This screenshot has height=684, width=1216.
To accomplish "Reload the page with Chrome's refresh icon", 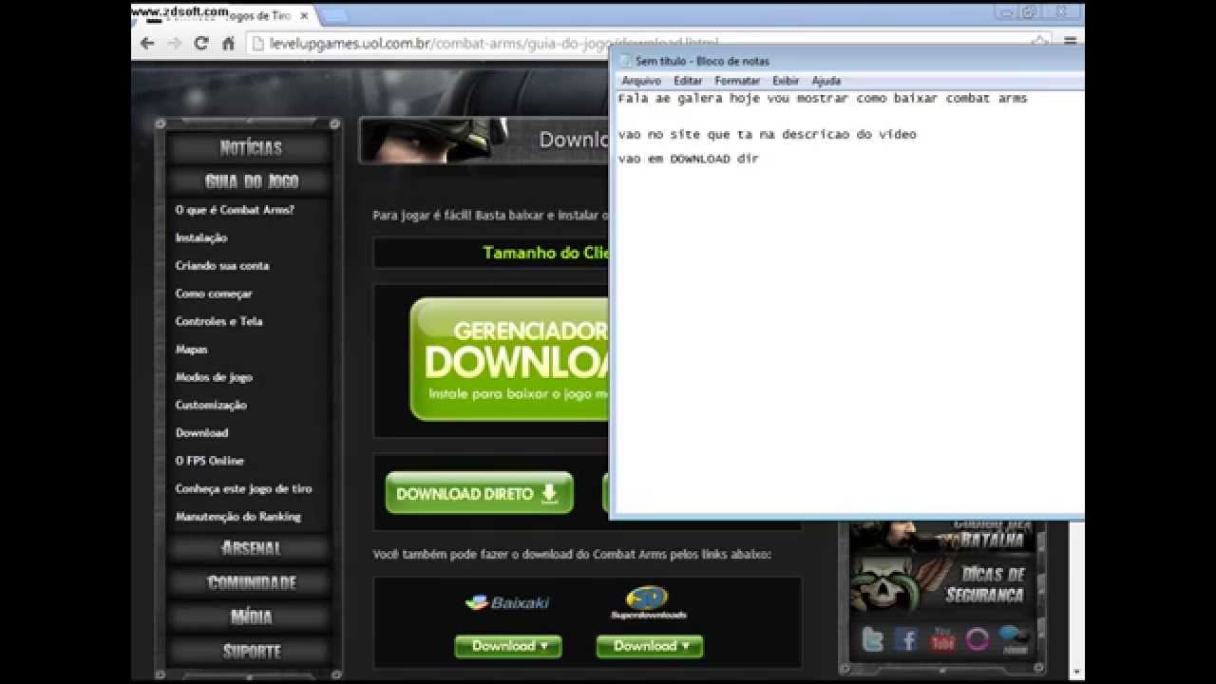I will pyautogui.click(x=201, y=43).
